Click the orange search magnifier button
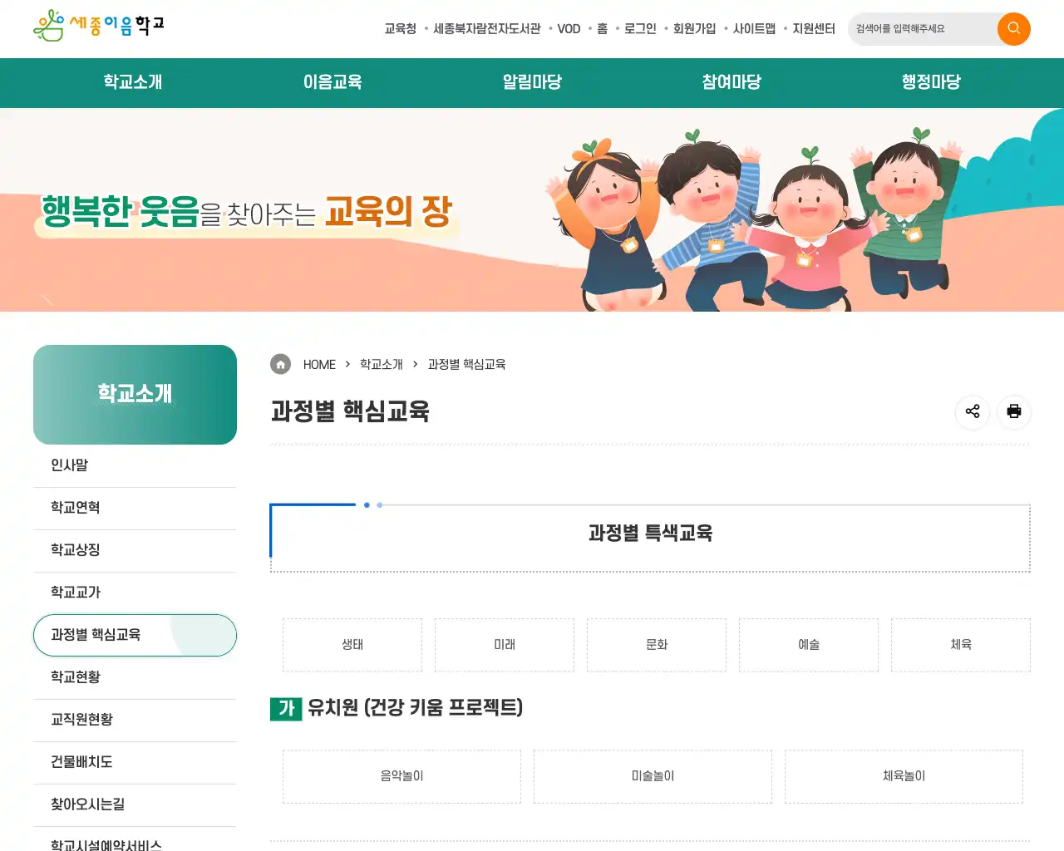1064x851 pixels. (x=1013, y=29)
